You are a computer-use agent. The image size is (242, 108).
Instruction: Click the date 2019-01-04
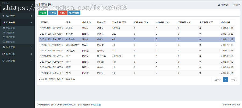(227, 28)
